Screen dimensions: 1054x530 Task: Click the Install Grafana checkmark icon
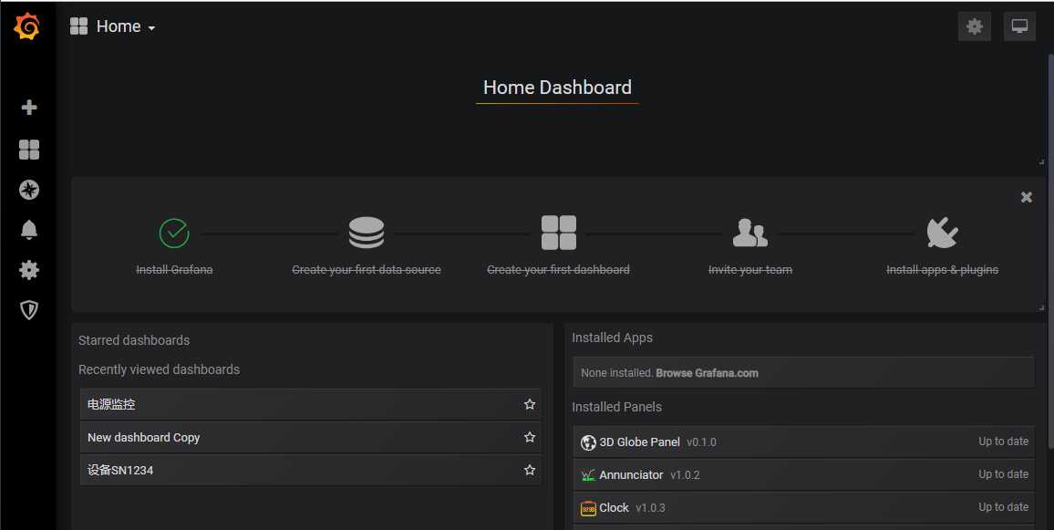click(174, 233)
